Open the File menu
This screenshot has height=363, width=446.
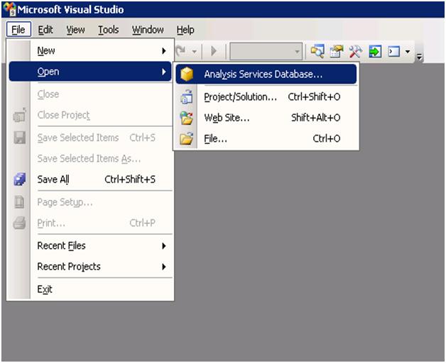click(x=18, y=30)
